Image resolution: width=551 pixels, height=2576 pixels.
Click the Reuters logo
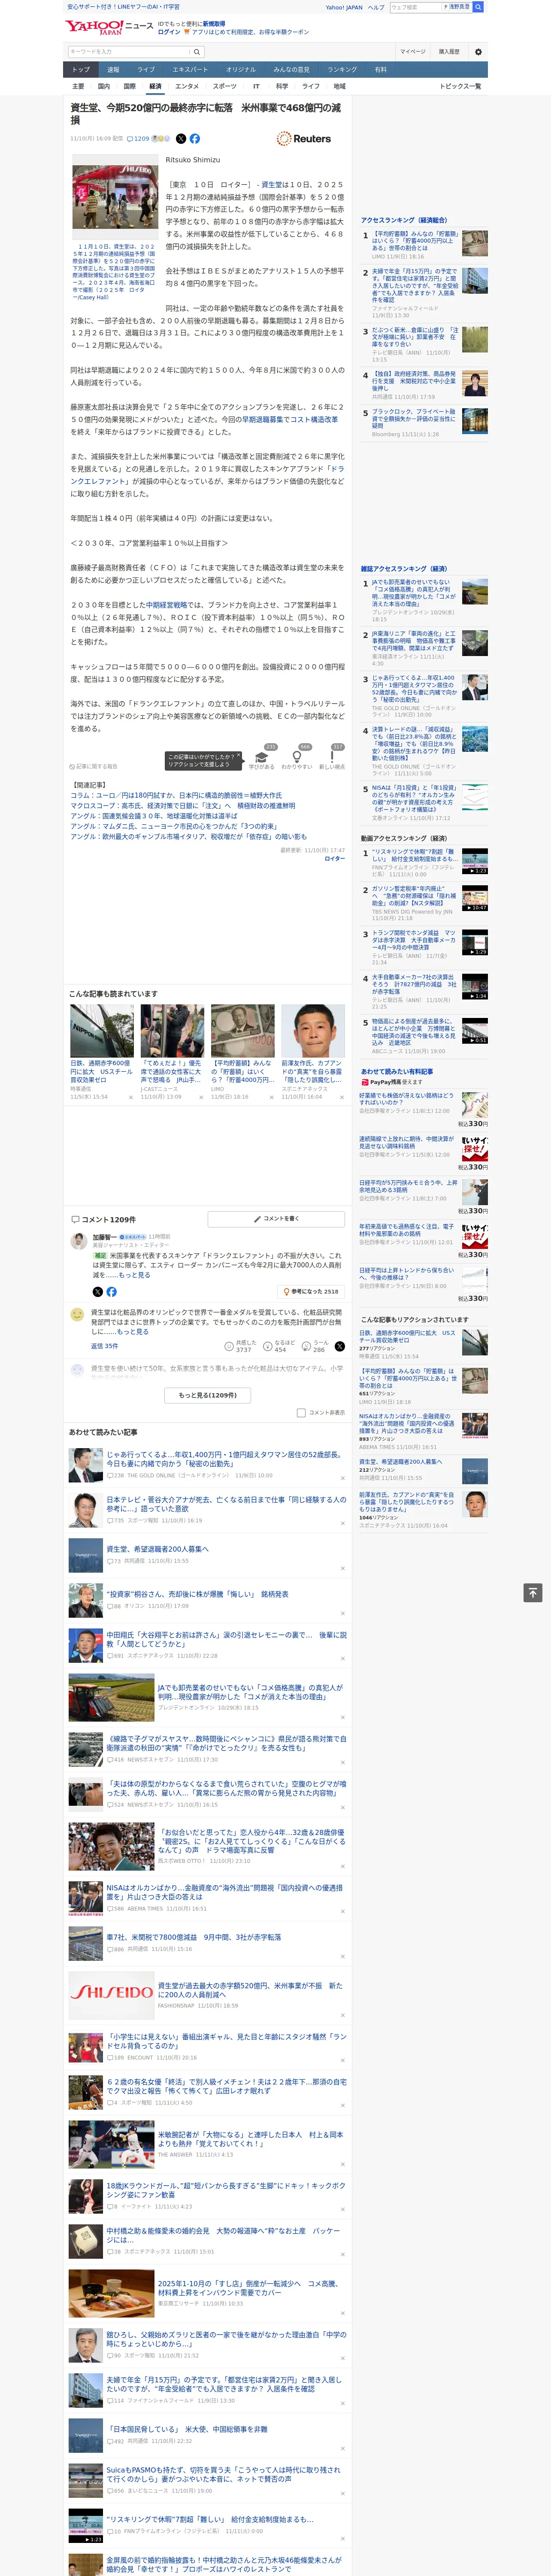coord(303,139)
